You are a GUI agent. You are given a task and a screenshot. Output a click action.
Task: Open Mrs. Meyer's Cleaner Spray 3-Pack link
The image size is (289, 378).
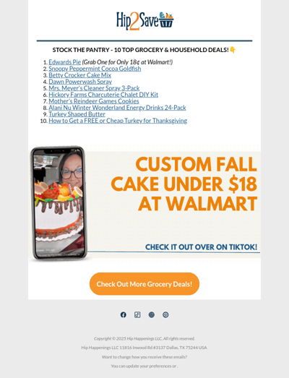coord(94,88)
